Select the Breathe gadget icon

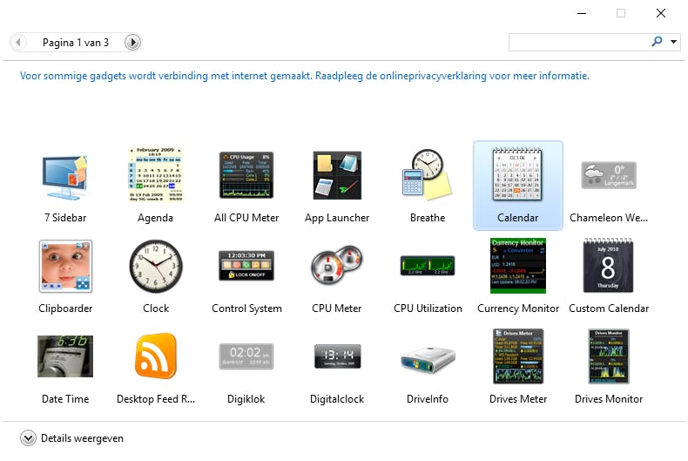pos(427,175)
